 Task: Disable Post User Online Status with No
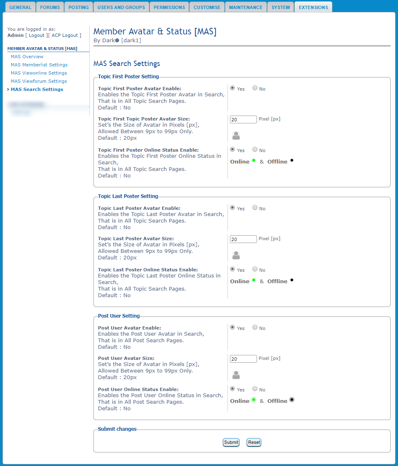255,389
